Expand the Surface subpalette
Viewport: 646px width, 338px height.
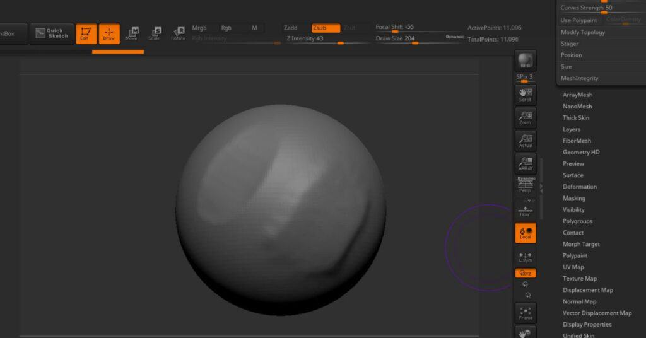(x=573, y=175)
